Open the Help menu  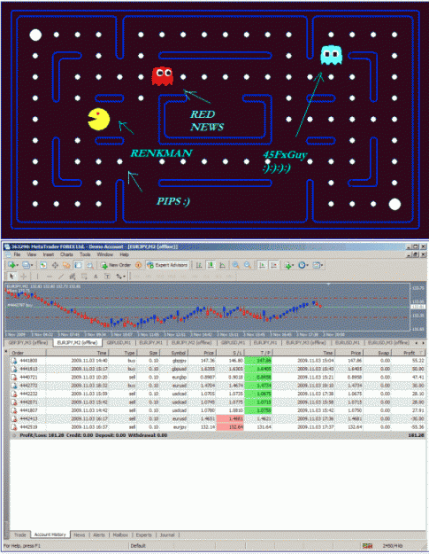coord(124,254)
